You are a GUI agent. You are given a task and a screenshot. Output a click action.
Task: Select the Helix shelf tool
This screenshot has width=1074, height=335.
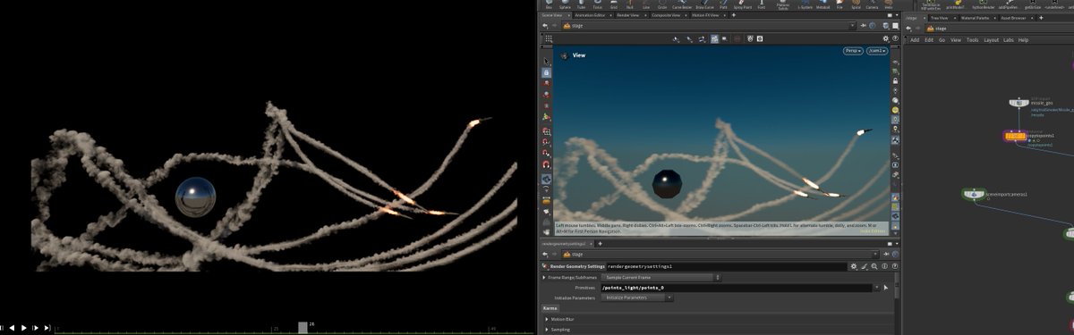click(889, 4)
